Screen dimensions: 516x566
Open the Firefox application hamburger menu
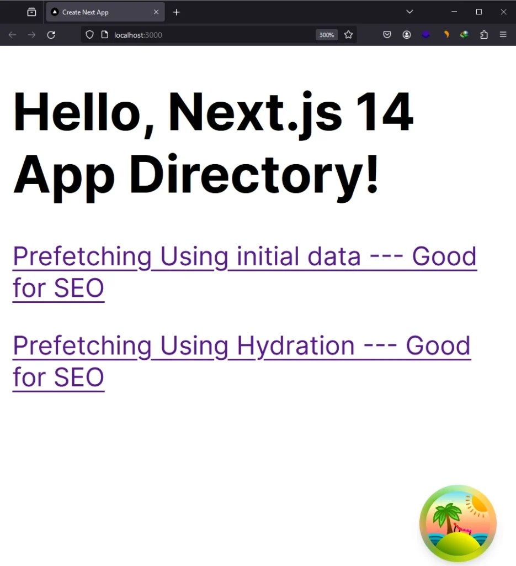pos(503,34)
